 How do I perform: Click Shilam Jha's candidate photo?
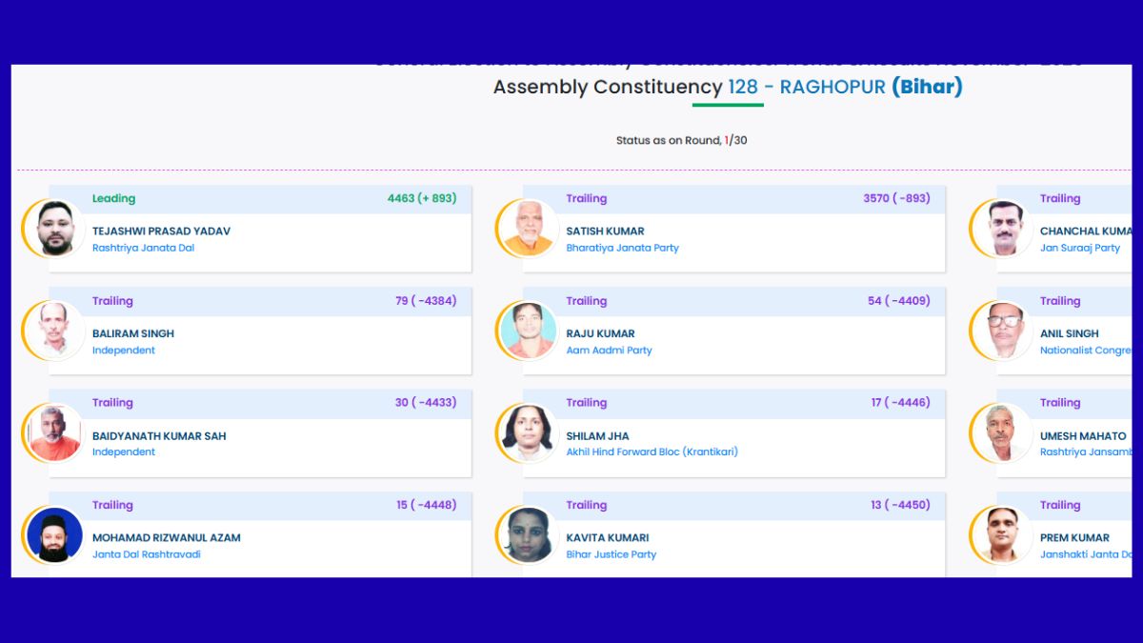point(529,433)
